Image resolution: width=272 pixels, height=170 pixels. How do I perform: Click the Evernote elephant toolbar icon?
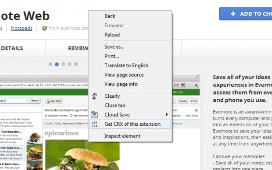pyautogui.click(x=183, y=85)
